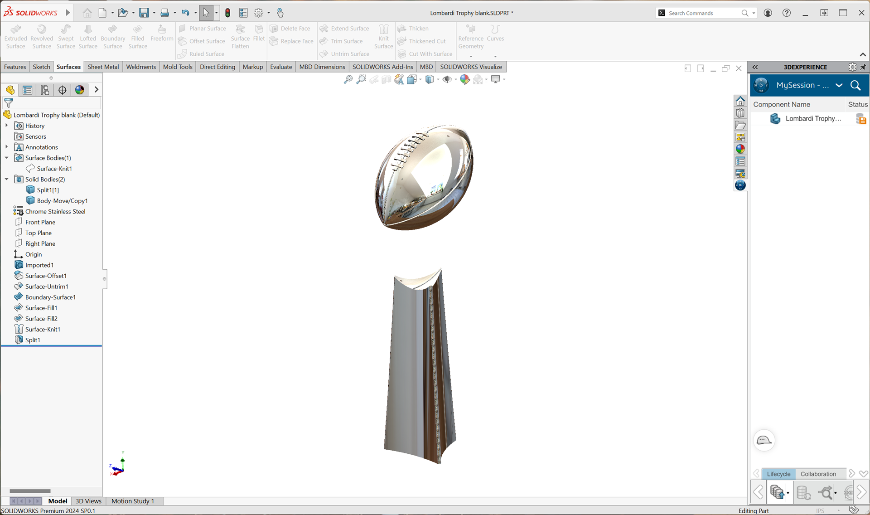This screenshot has width=870, height=515.
Task: Toggle the selection filter funnel
Action: pos(9,103)
